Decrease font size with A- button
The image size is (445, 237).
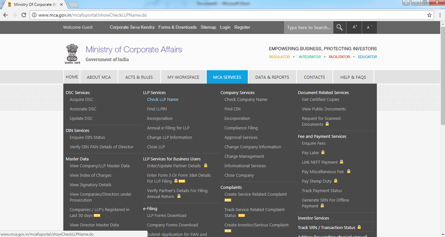[370, 27]
